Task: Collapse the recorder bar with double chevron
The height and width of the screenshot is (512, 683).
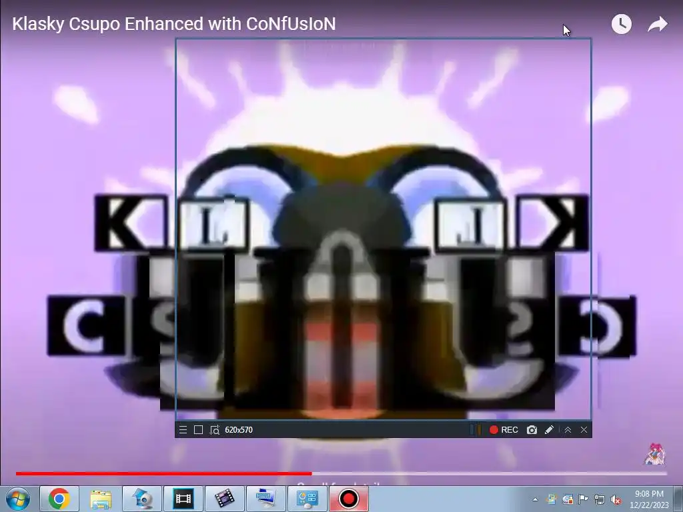Action: tap(568, 430)
